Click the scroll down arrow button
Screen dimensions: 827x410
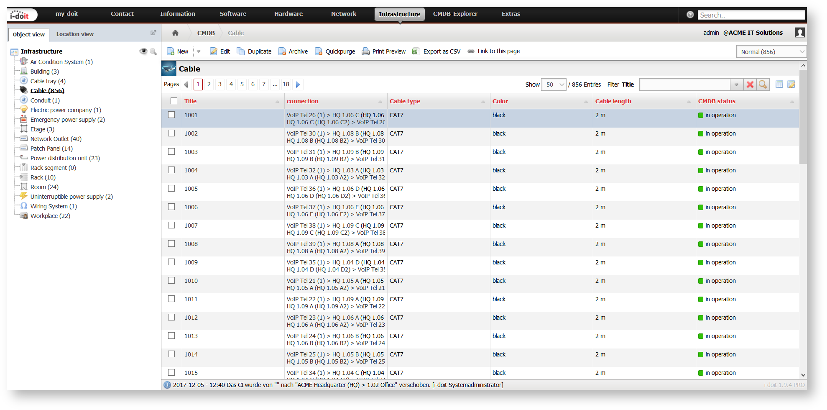(x=803, y=375)
